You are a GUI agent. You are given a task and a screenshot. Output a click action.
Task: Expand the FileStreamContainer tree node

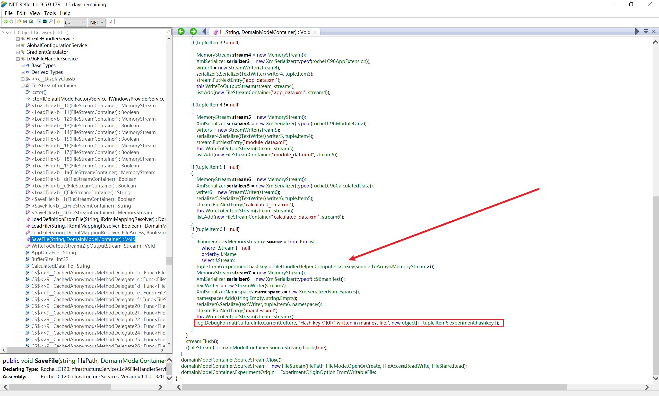[23, 86]
